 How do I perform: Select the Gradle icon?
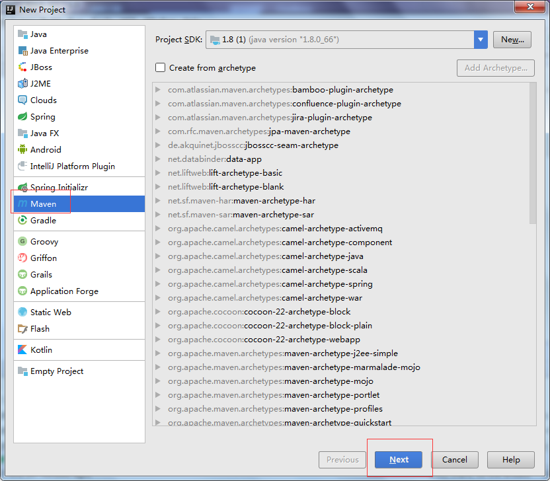point(22,220)
